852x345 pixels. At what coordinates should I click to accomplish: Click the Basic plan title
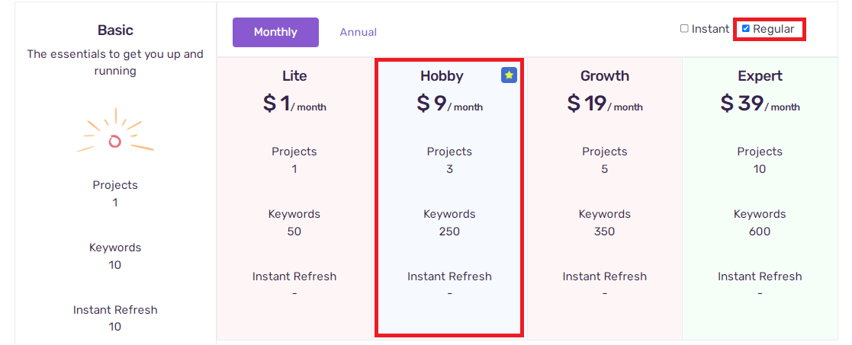pyautogui.click(x=115, y=30)
